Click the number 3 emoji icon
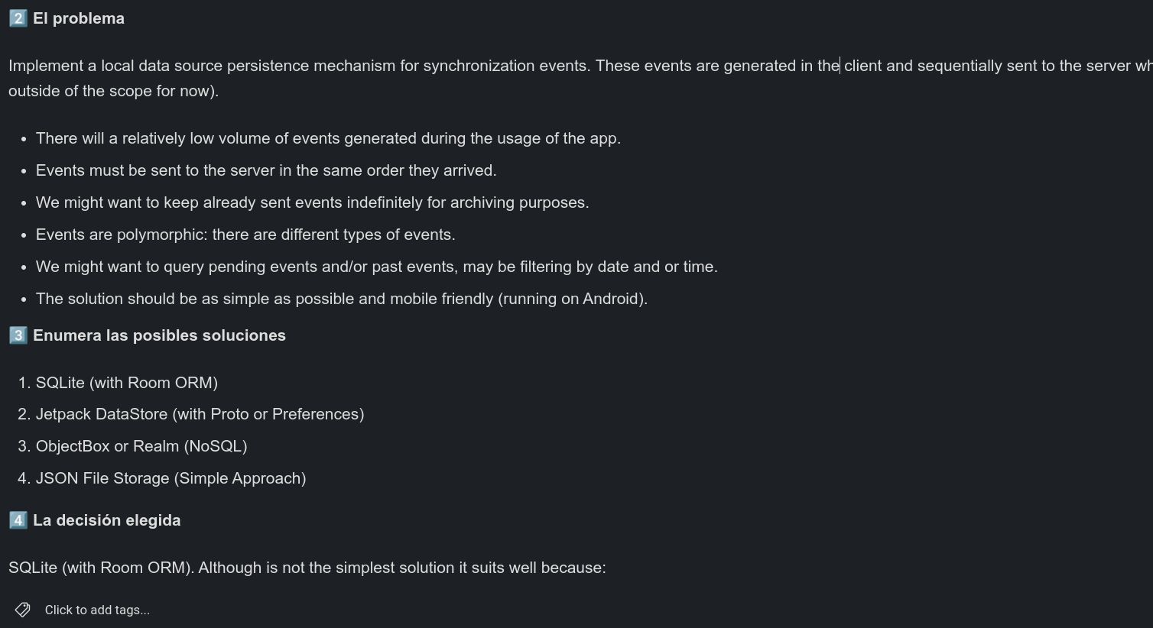The image size is (1153, 628). point(18,335)
